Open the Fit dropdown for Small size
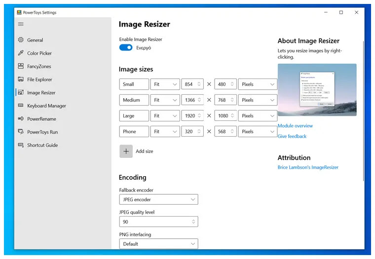This screenshot has height=259, width=375. point(165,84)
